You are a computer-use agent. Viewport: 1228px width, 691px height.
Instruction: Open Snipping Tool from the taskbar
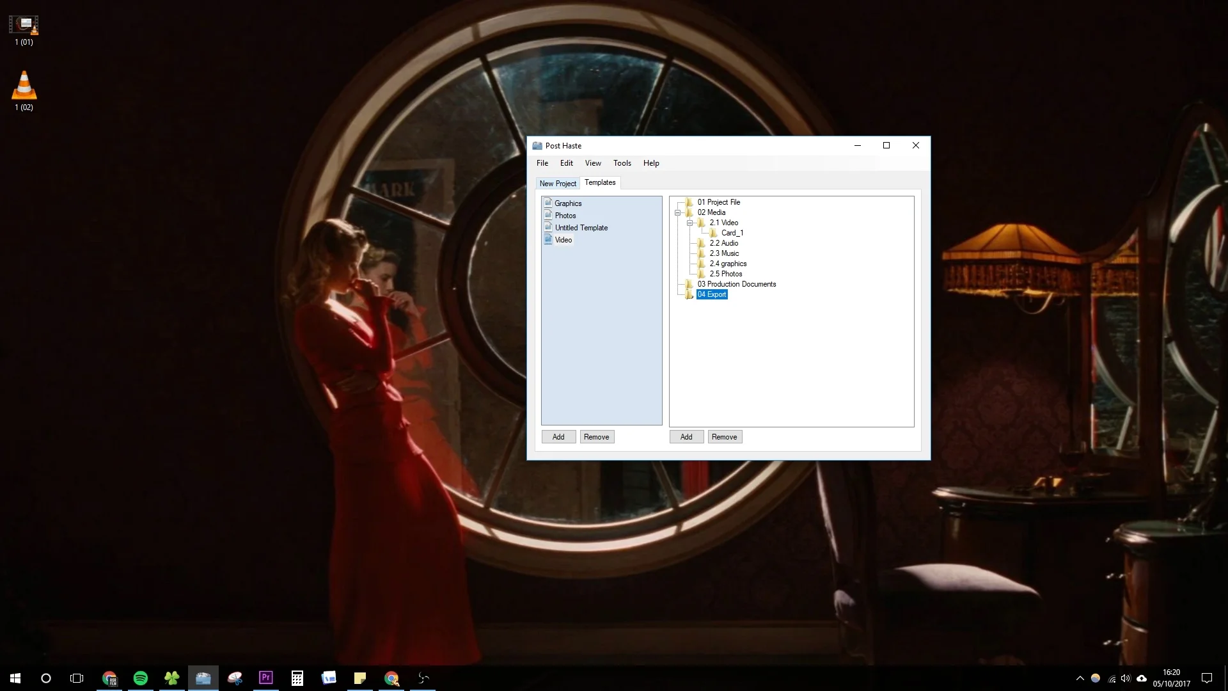pos(235,678)
